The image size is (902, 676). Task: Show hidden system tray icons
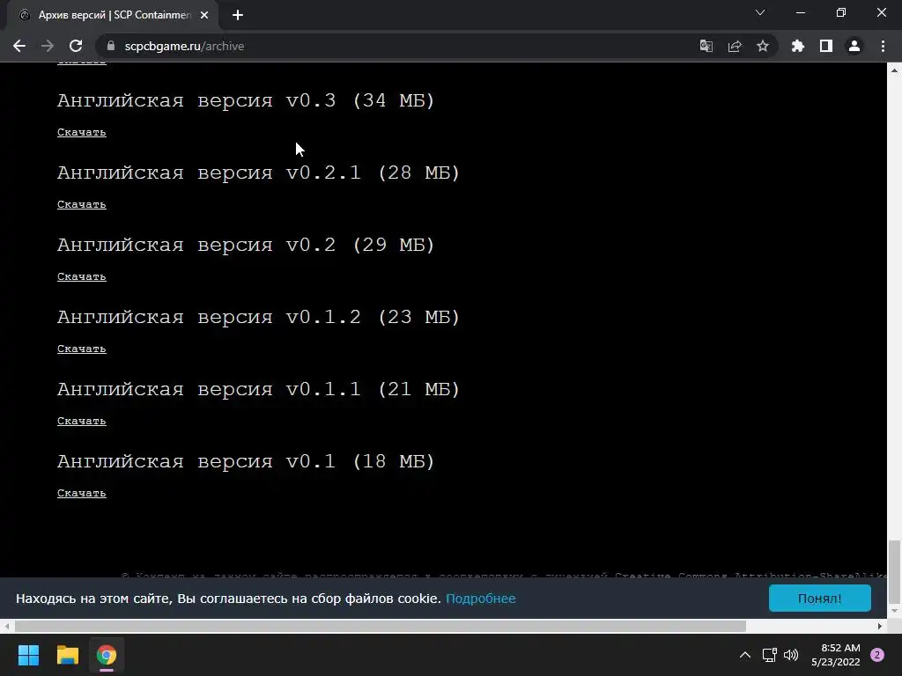(x=745, y=655)
